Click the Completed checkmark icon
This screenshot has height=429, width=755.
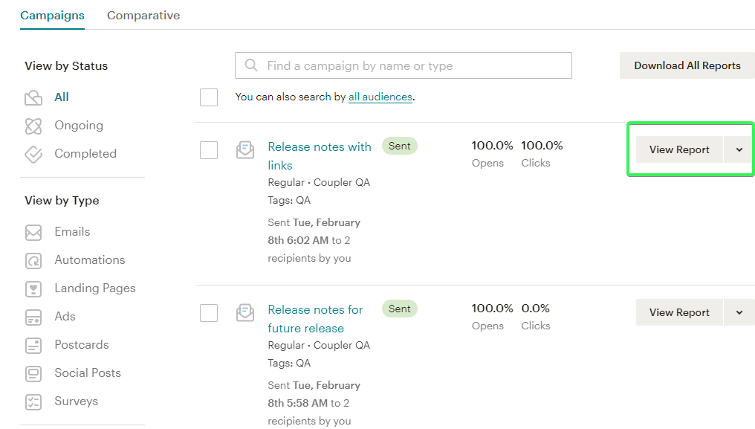pyautogui.click(x=33, y=155)
